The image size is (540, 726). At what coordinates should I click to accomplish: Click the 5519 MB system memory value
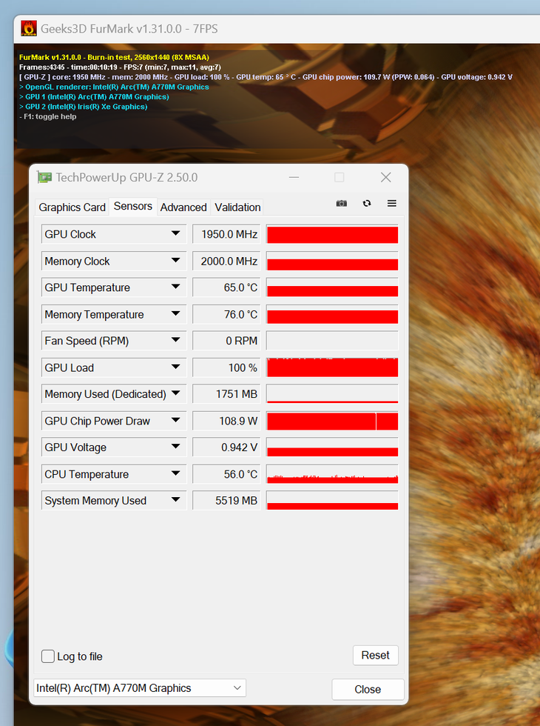[226, 501]
